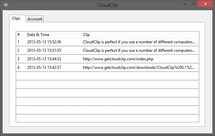The image size is (215, 136).
Task: Click row number 2 in clips list
Action: coord(18,50)
